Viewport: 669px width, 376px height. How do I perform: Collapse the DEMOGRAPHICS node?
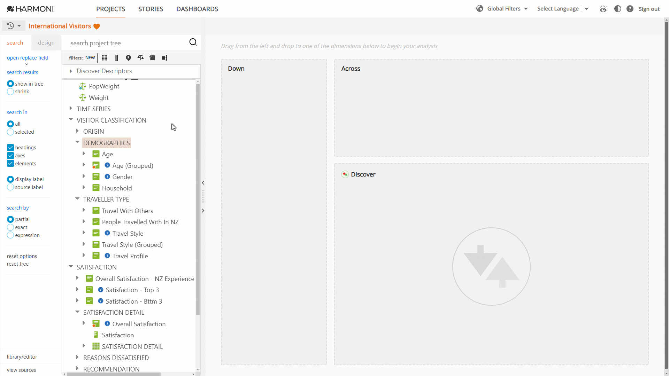(77, 142)
